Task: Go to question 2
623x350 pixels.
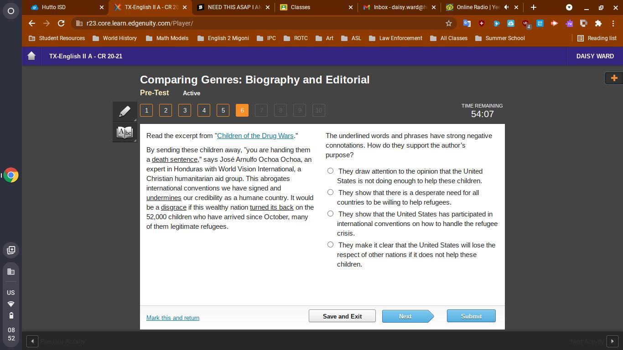Action: coord(166,110)
